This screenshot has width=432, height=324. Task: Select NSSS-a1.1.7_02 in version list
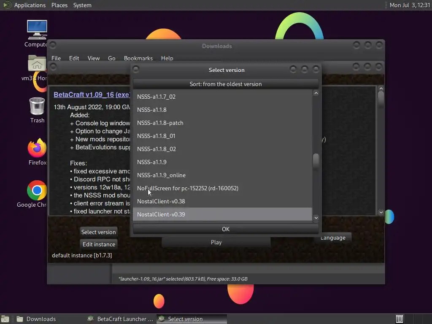(x=222, y=97)
